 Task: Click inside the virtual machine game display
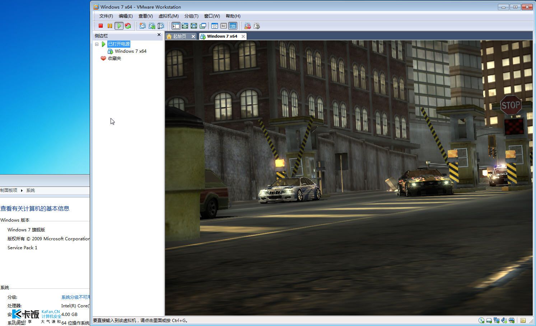pyautogui.click(x=349, y=178)
